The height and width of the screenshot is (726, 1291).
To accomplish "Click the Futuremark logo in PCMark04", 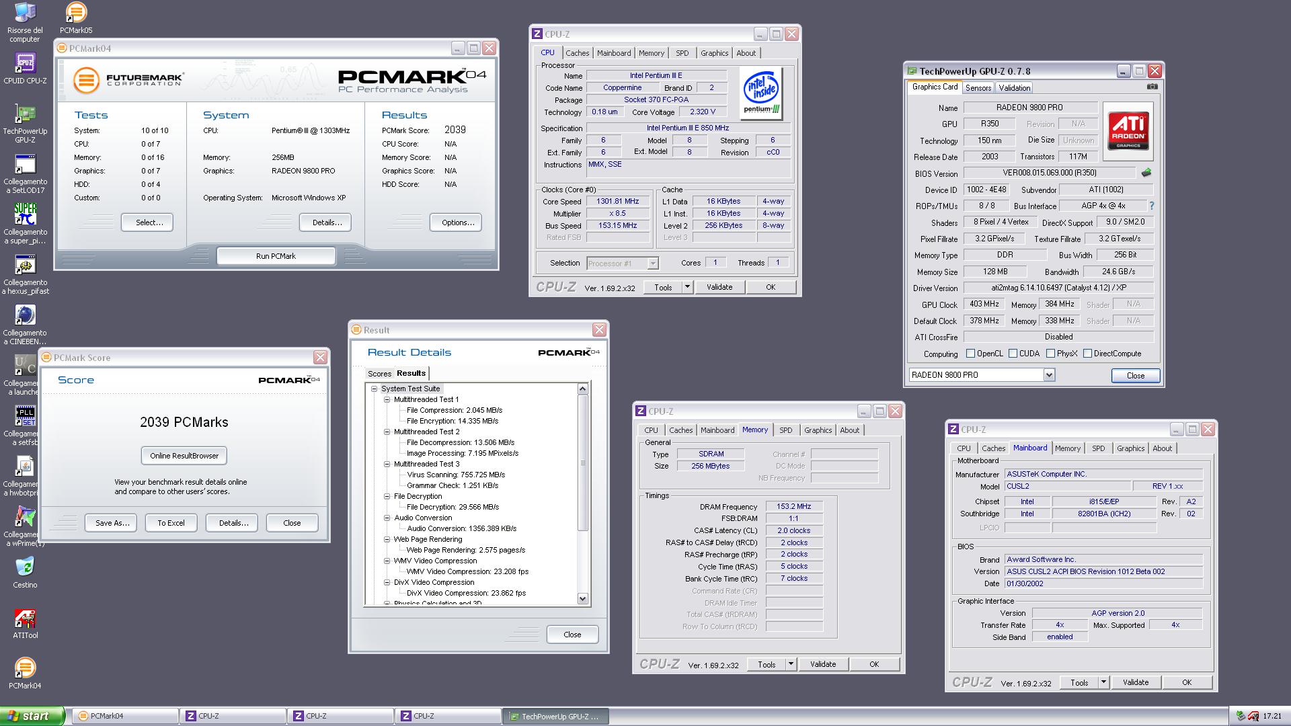I will point(128,80).
